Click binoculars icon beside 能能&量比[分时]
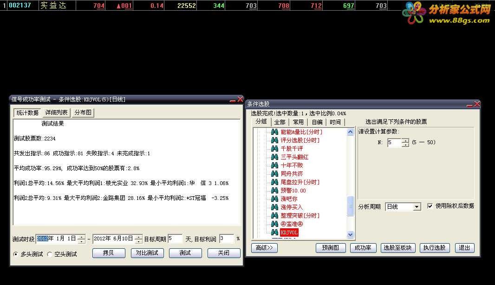 click(274, 132)
